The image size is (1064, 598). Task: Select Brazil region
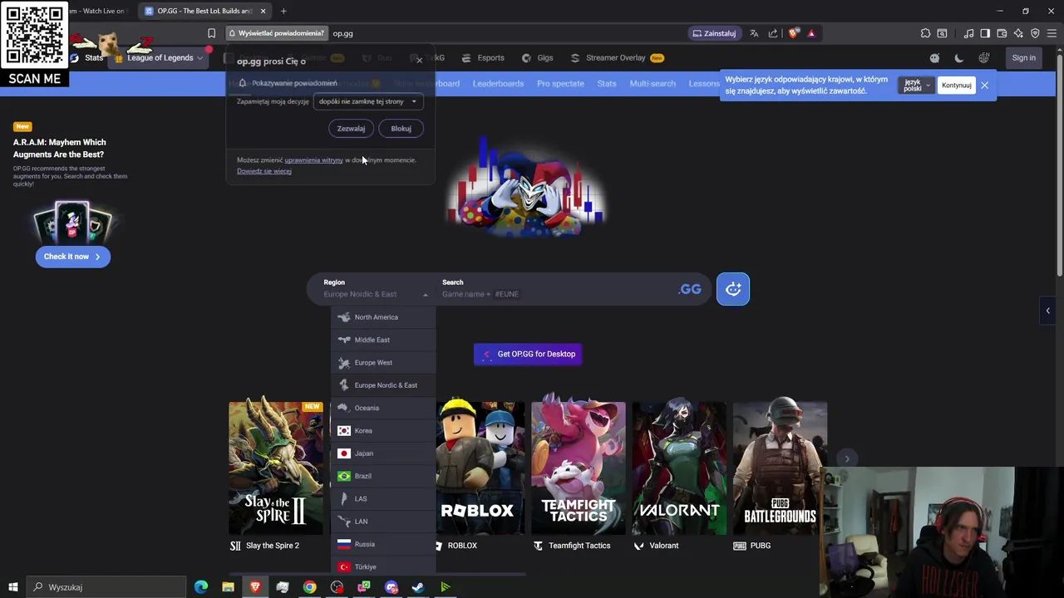point(383,476)
